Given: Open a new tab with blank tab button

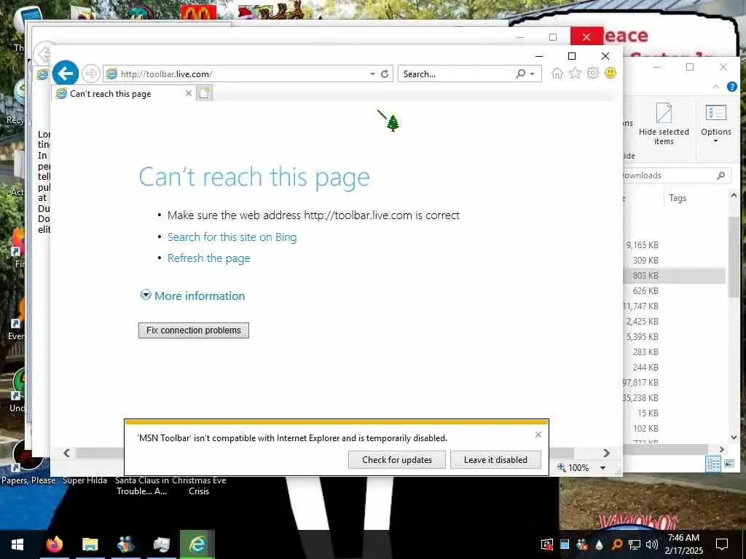Looking at the screenshot, I should point(204,94).
